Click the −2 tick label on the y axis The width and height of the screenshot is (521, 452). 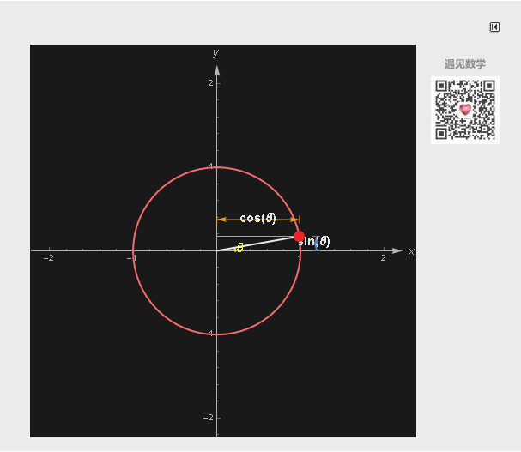(x=209, y=418)
